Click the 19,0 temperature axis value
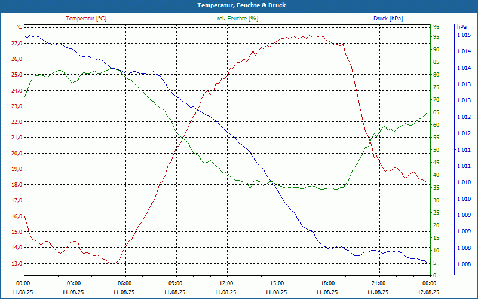 pos(17,169)
